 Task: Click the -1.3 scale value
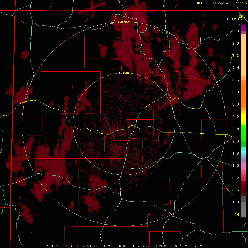pos(234,202)
